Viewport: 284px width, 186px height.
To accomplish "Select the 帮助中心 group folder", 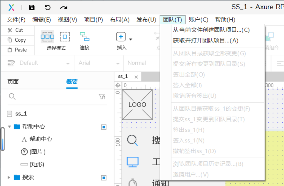I will coord(33,127).
